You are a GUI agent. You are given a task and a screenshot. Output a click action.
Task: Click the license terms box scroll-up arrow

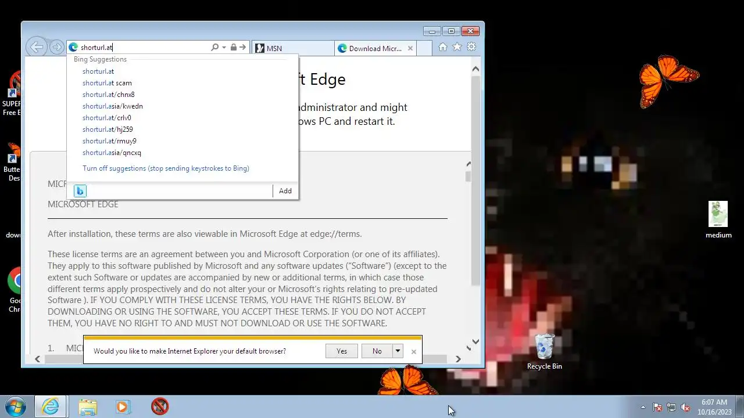468,164
